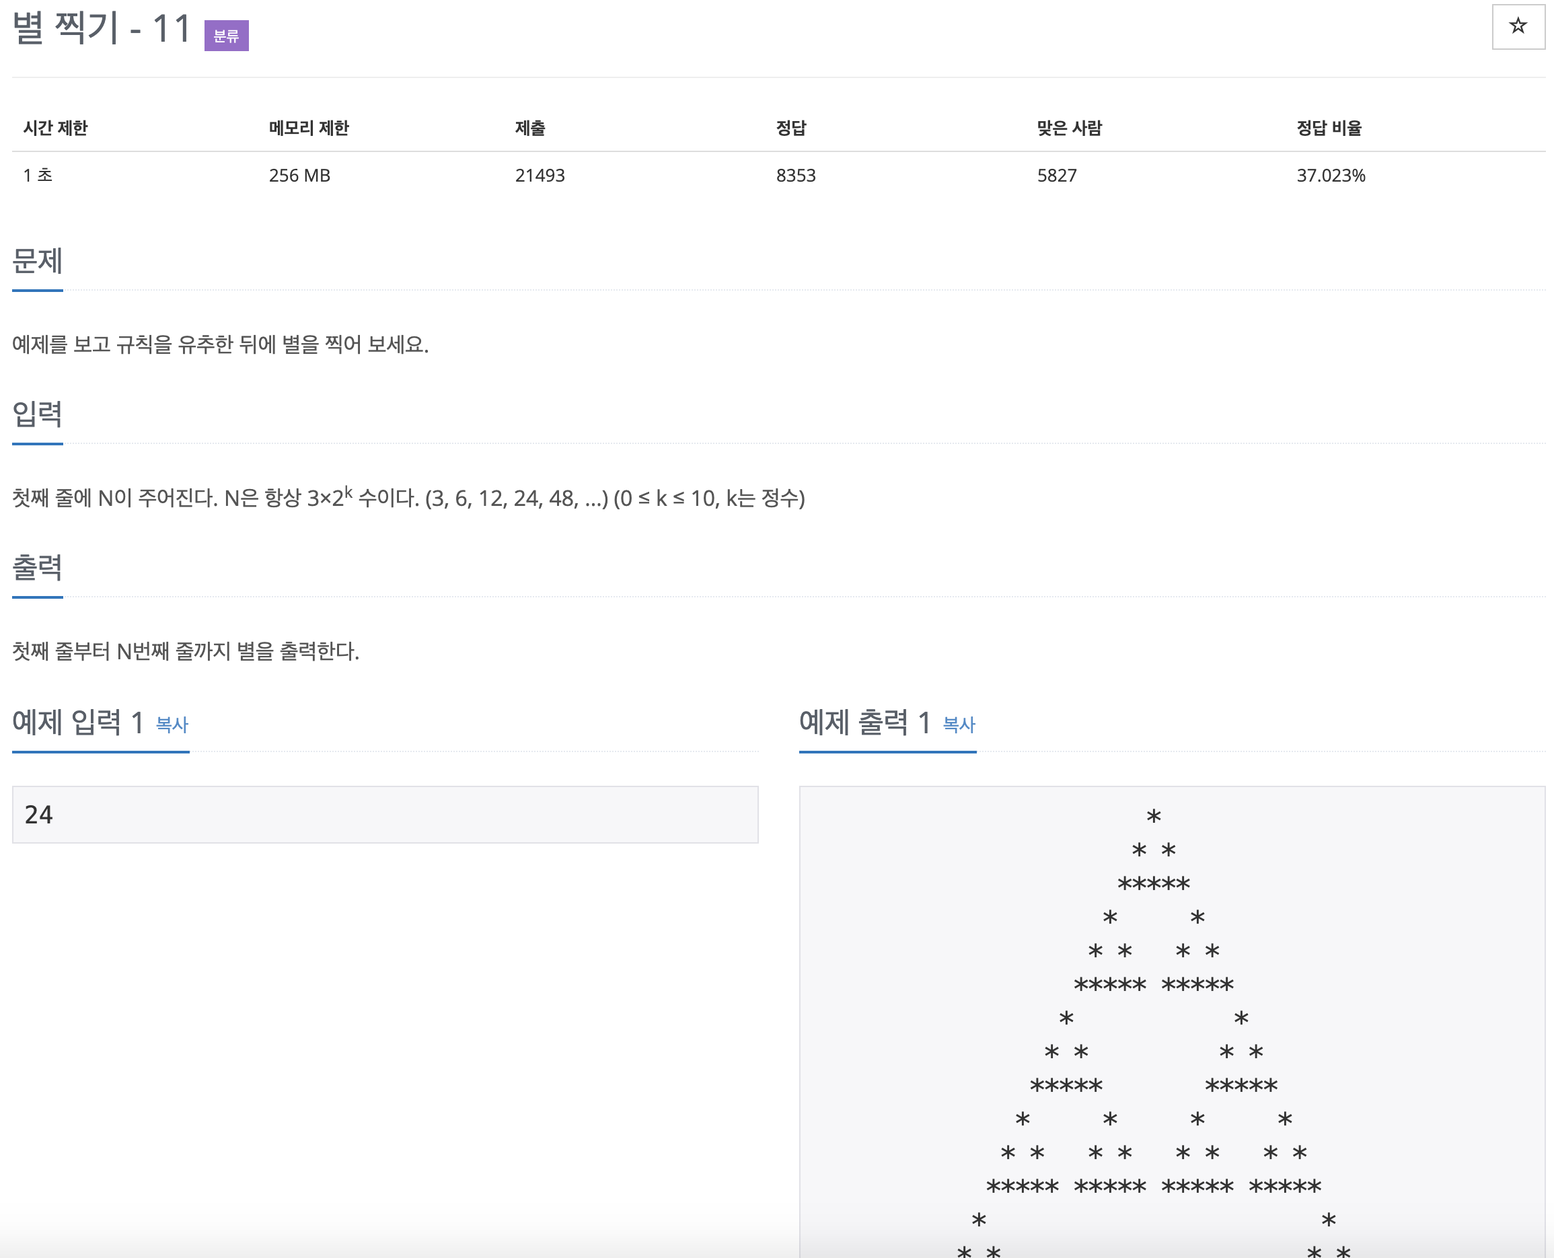Select the 출력 section heading

[x=38, y=567]
